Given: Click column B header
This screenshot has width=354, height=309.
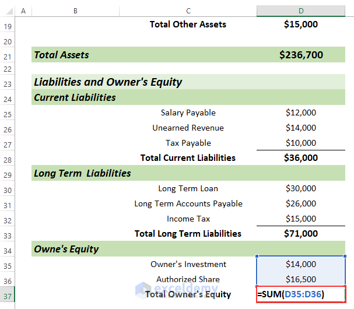Looking at the screenshot, I should [x=76, y=10].
